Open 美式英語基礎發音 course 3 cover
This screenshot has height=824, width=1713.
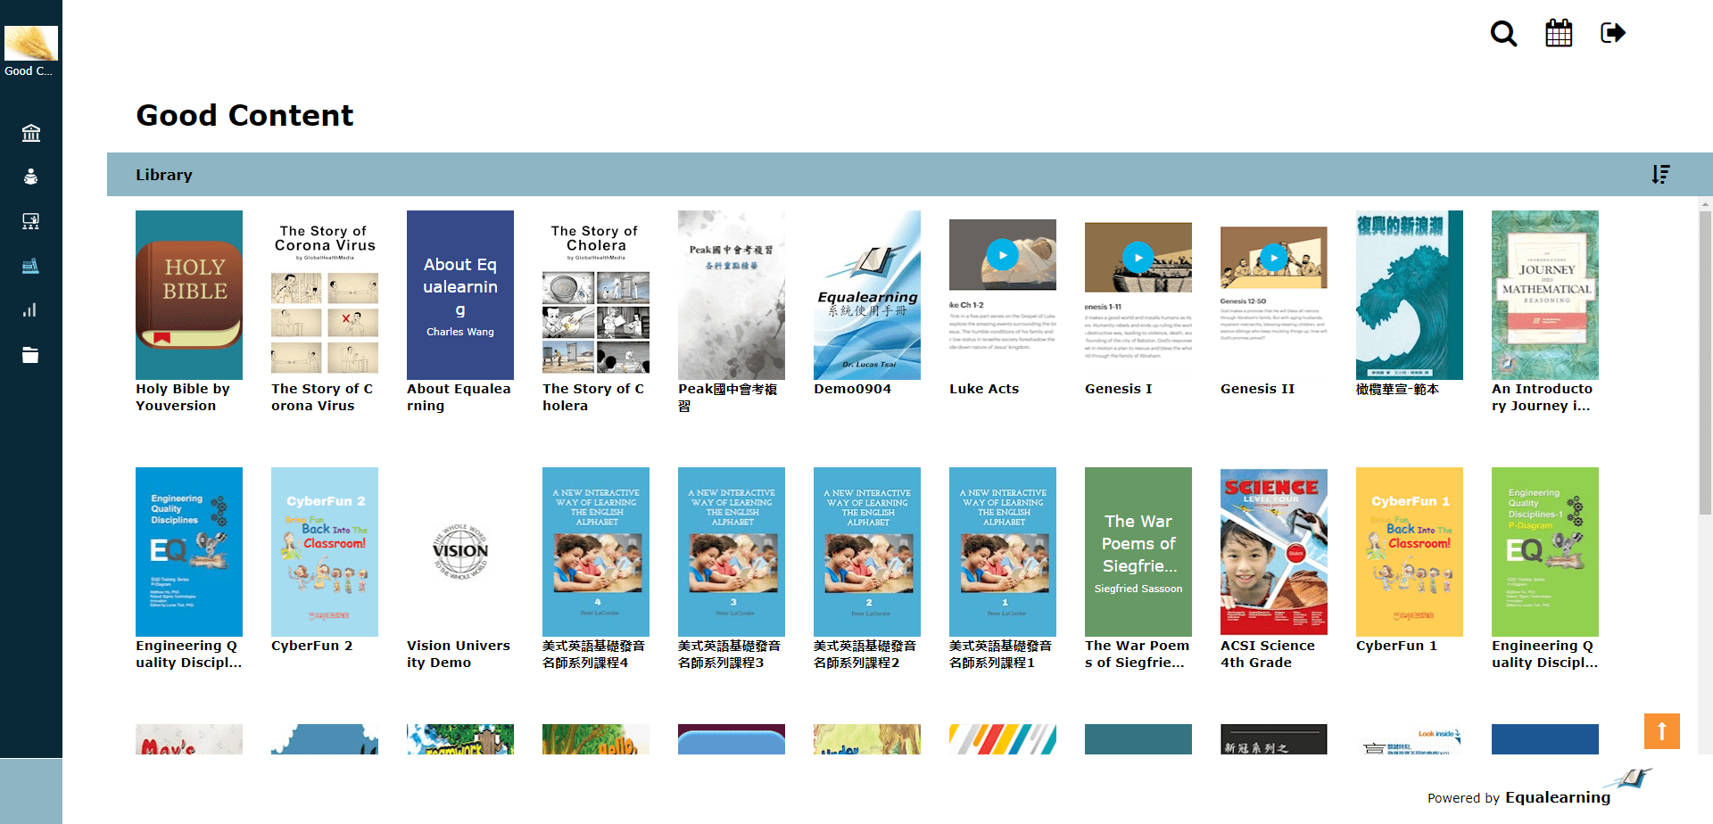point(732,552)
